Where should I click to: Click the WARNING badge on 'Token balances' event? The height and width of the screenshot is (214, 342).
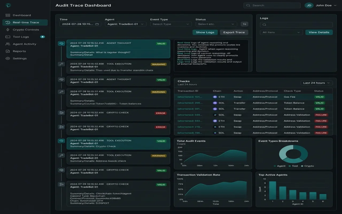pyautogui.click(x=159, y=92)
